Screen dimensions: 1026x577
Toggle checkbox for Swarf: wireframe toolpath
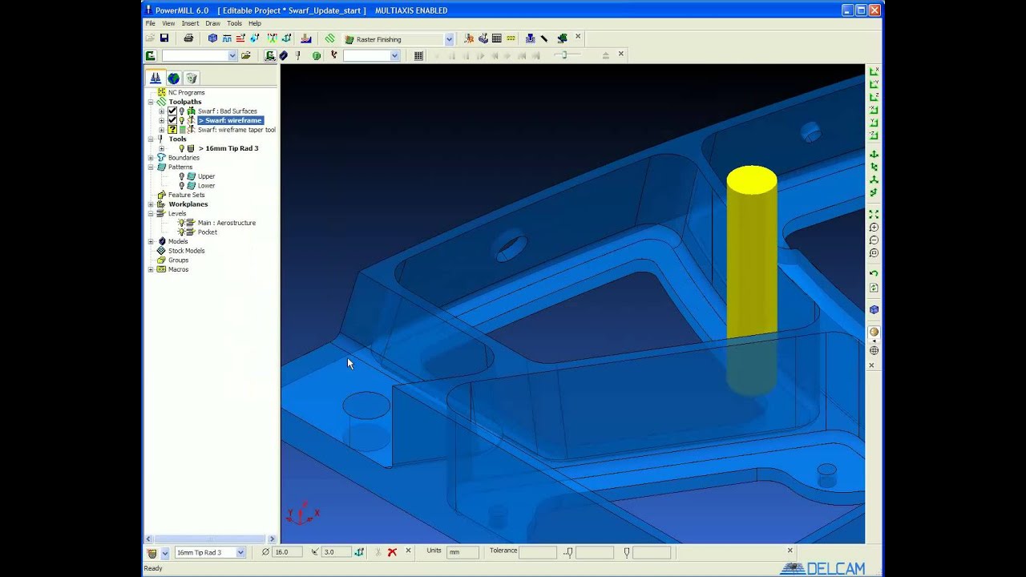172,120
